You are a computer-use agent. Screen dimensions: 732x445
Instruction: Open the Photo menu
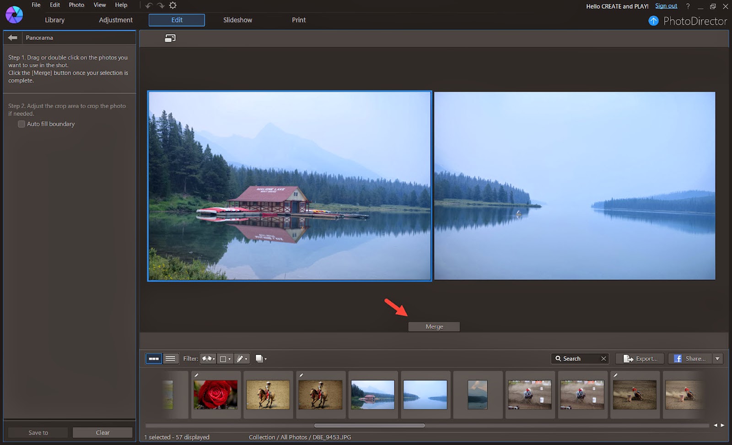point(75,5)
